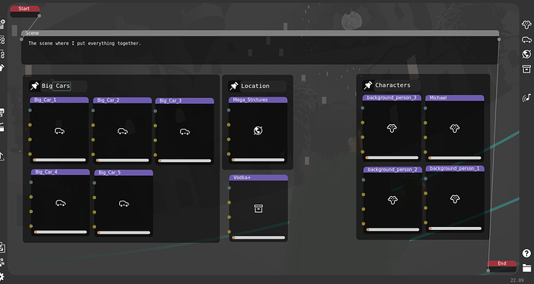Open the archive box icon in right sidebar
Viewport: 534px width, 284px height.
526,69
